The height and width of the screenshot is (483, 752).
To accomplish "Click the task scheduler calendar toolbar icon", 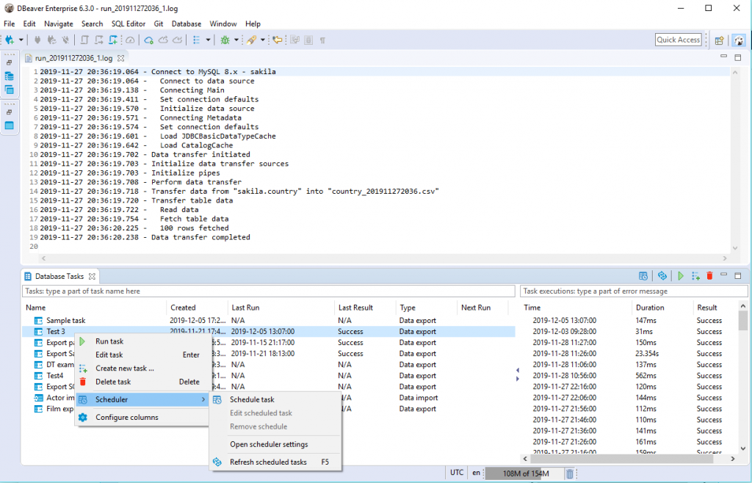I will (643, 275).
